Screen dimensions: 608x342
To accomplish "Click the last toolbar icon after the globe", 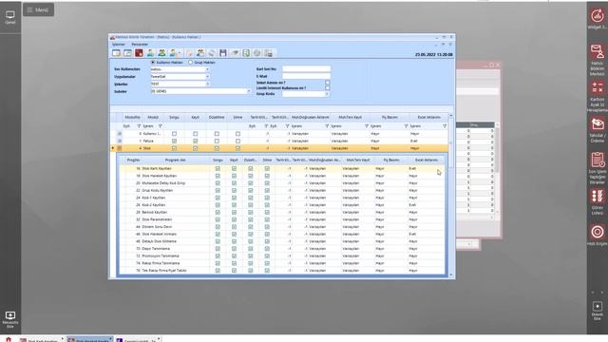I will pyautogui.click(x=268, y=53).
